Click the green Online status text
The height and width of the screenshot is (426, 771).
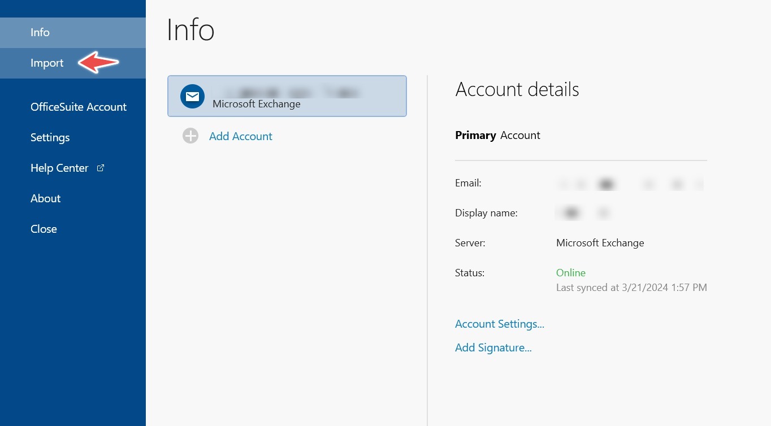point(571,273)
